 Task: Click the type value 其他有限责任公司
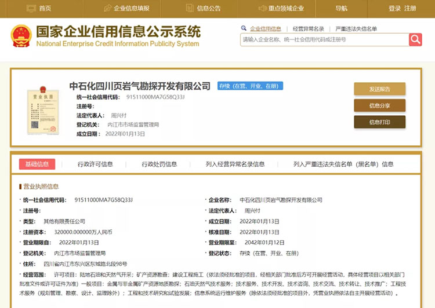(64, 221)
